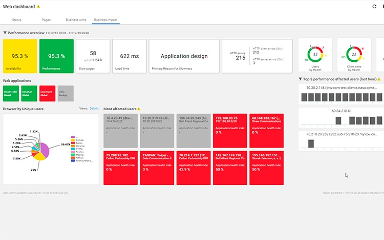This screenshot has width=384, height=240.
Task: Open the 10.4.20.49 affected user tile
Action: pyautogui.click(x=120, y=131)
